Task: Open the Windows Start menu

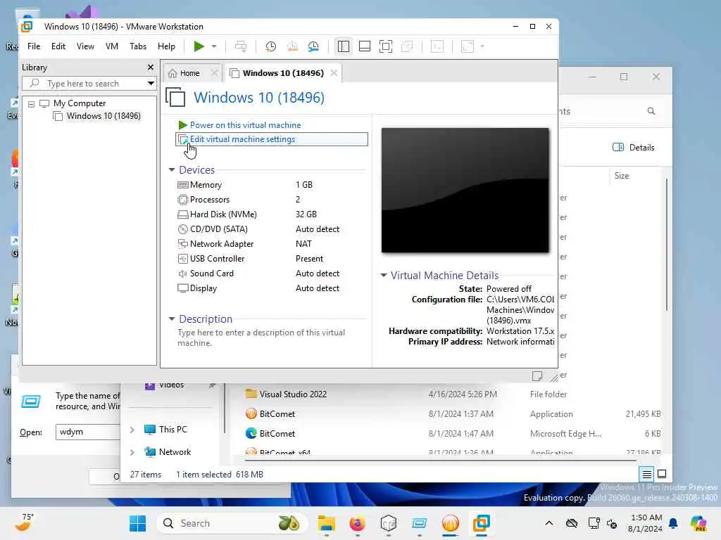Action: click(137, 523)
